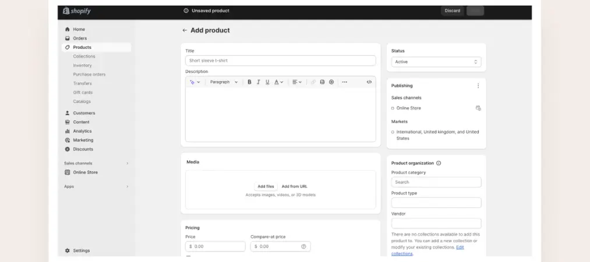Open Inventory under Products
The image size is (590, 262).
click(82, 65)
